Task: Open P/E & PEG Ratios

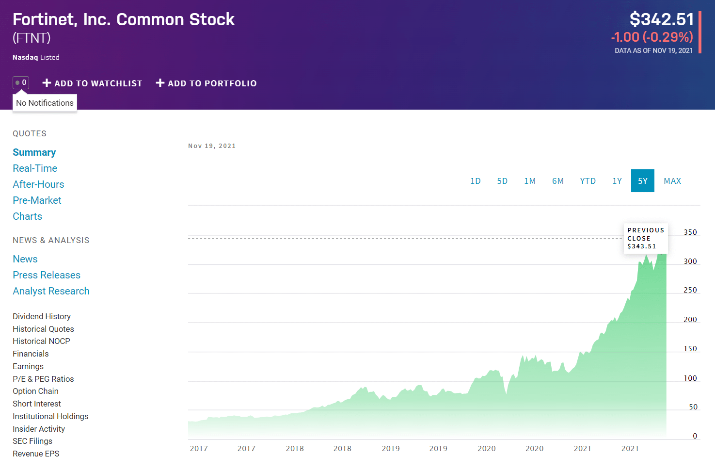Action: tap(43, 379)
